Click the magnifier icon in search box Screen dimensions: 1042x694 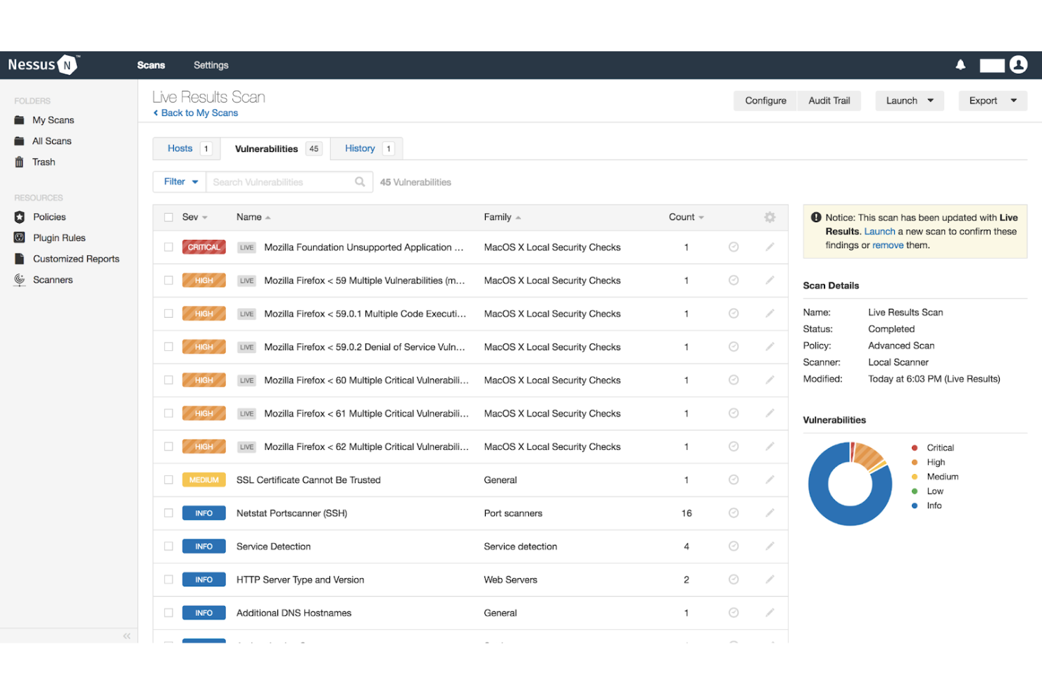(x=360, y=182)
